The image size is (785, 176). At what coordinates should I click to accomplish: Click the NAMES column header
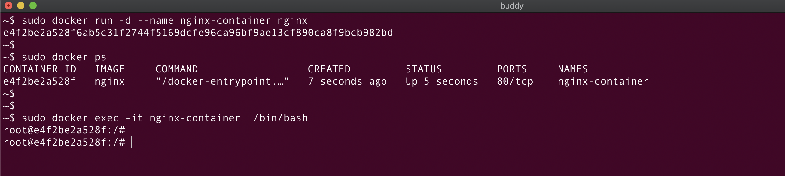[x=573, y=69]
